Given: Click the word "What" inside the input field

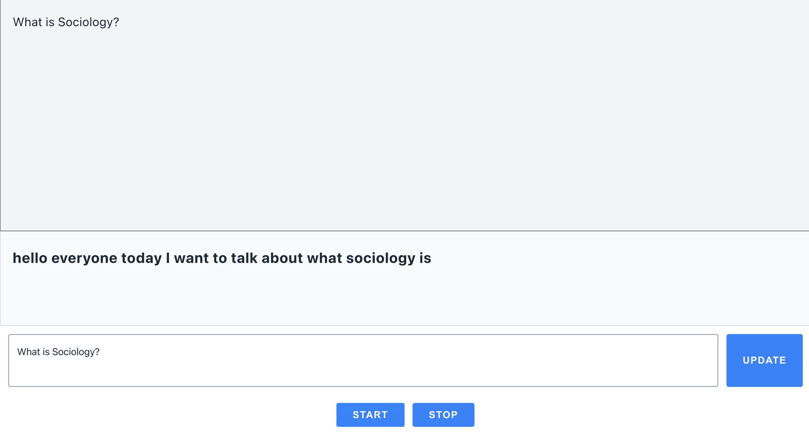Looking at the screenshot, I should coord(29,352).
